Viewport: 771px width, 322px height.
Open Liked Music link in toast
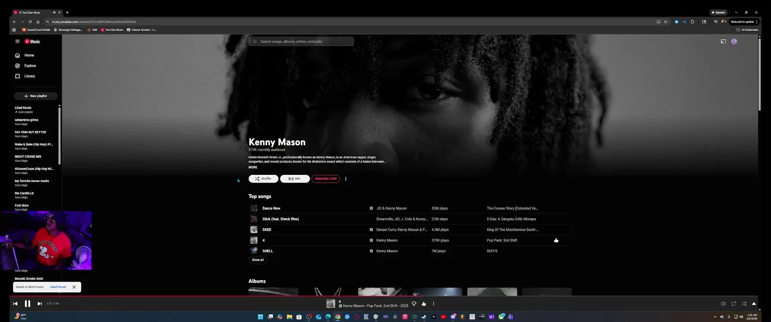58,287
